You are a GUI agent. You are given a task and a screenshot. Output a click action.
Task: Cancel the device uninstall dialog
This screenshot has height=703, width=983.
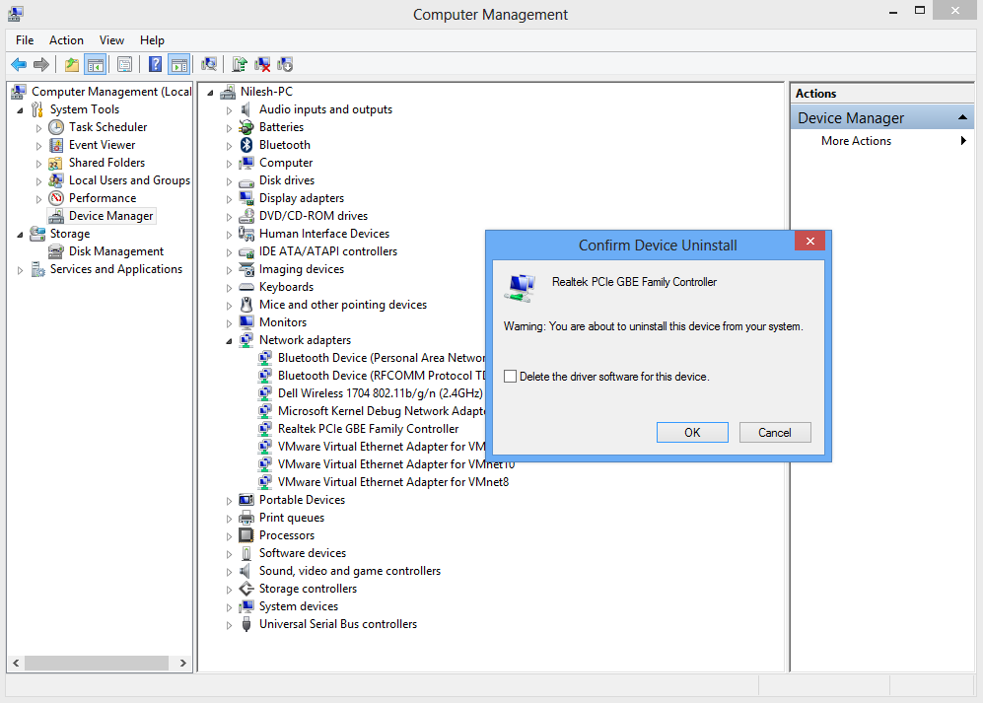click(775, 432)
